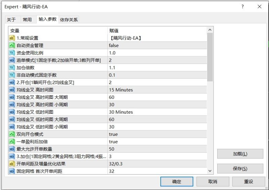269x190 pixels.
Task: Click the integer icon beside 均线金叉 低时间图 小周期
Action: coord(12,127)
